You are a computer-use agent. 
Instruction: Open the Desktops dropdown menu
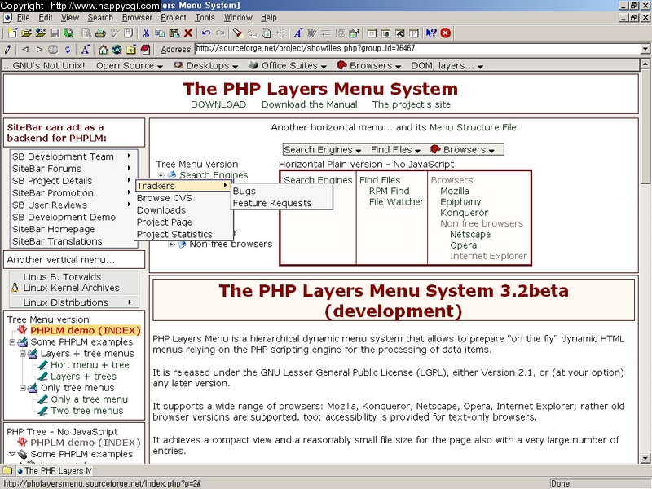[x=206, y=66]
